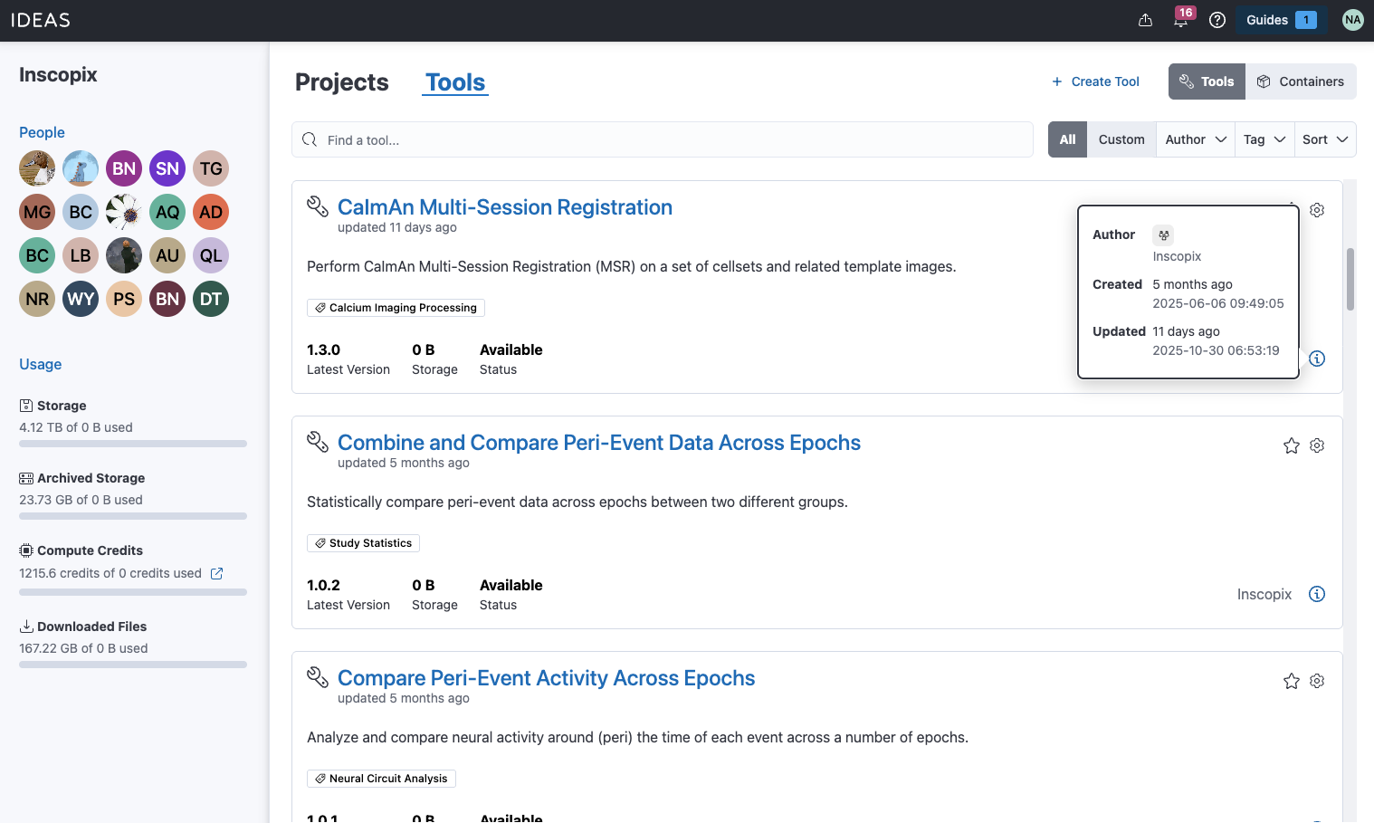Select the All filter toggle
Screen dimensions: 1374x823
coord(1068,139)
